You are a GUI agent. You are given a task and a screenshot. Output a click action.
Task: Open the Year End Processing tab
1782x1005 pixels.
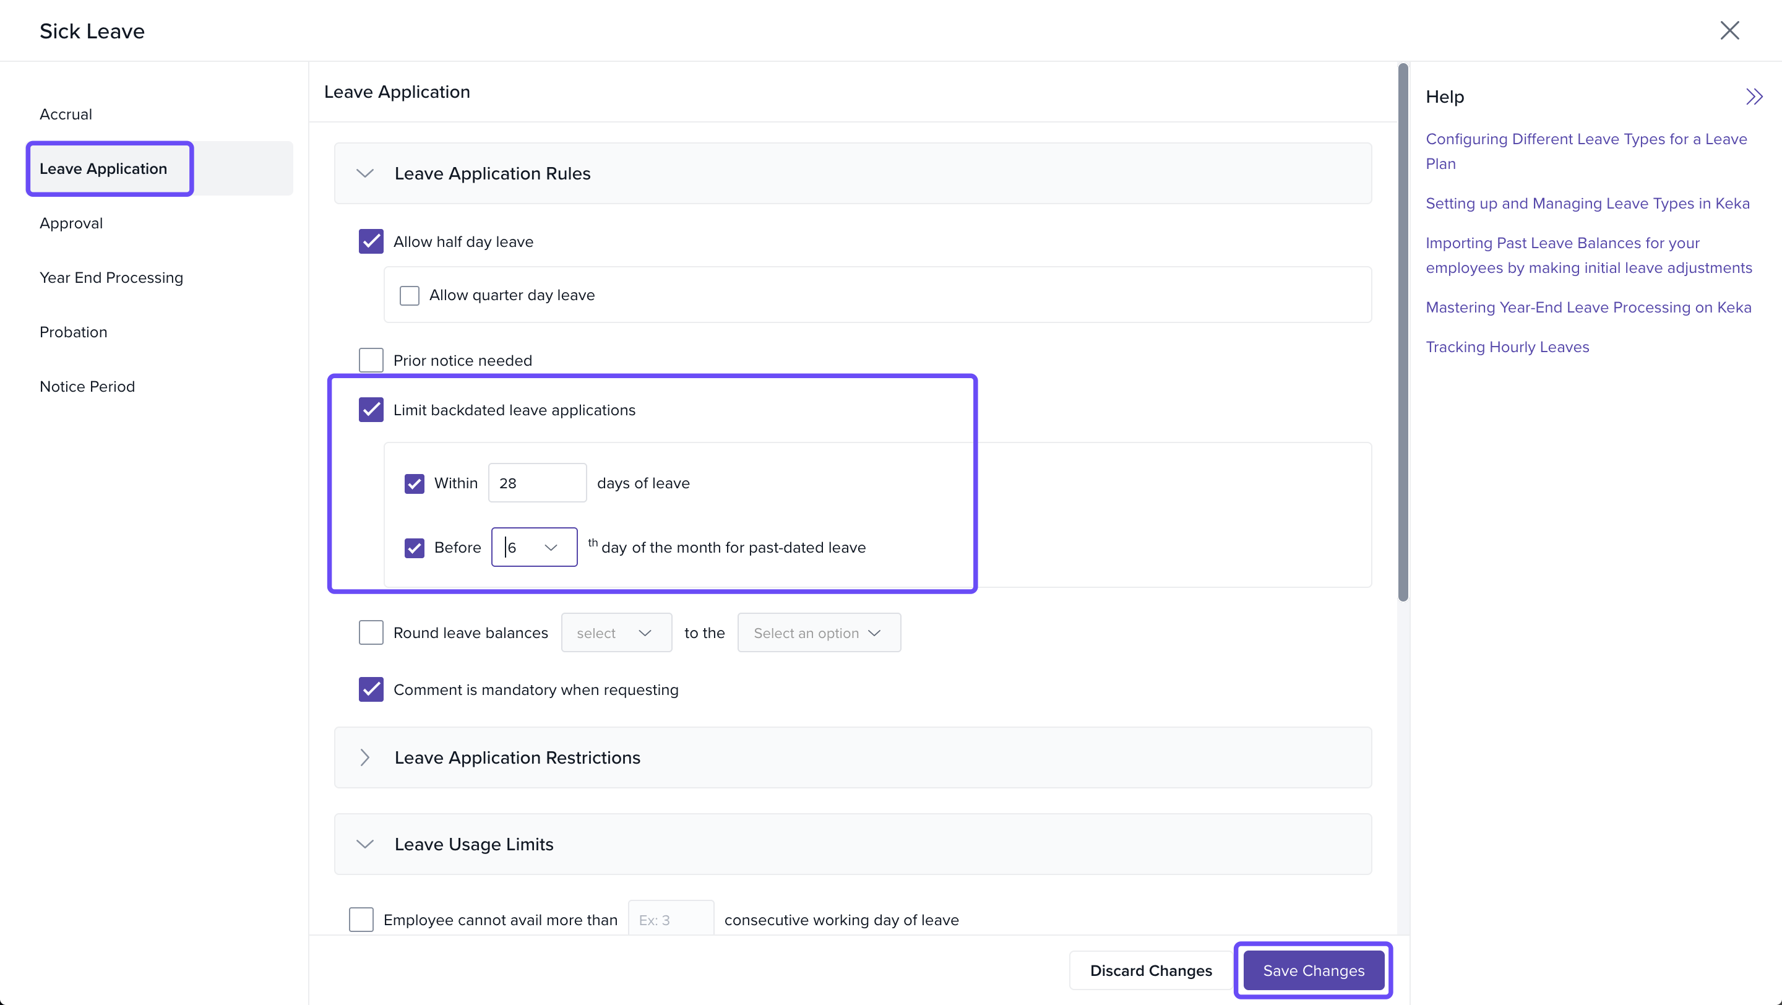coord(111,277)
